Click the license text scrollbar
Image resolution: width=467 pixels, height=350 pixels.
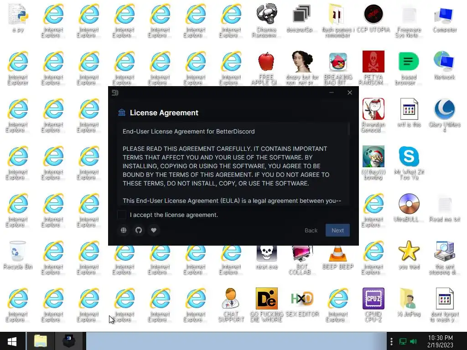(348, 129)
